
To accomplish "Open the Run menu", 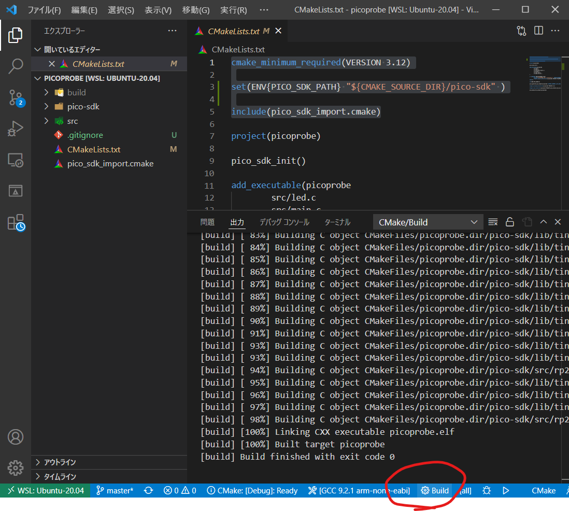I will point(234,10).
